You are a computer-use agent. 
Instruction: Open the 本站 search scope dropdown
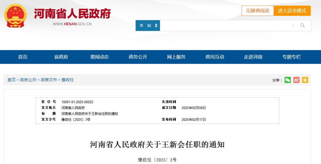click(148, 26)
